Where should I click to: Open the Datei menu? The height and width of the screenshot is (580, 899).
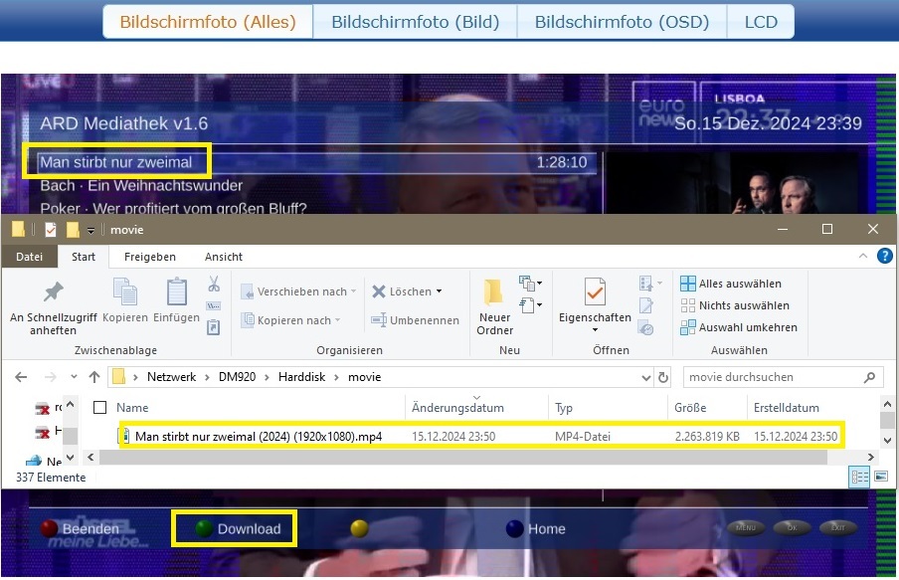(x=29, y=257)
